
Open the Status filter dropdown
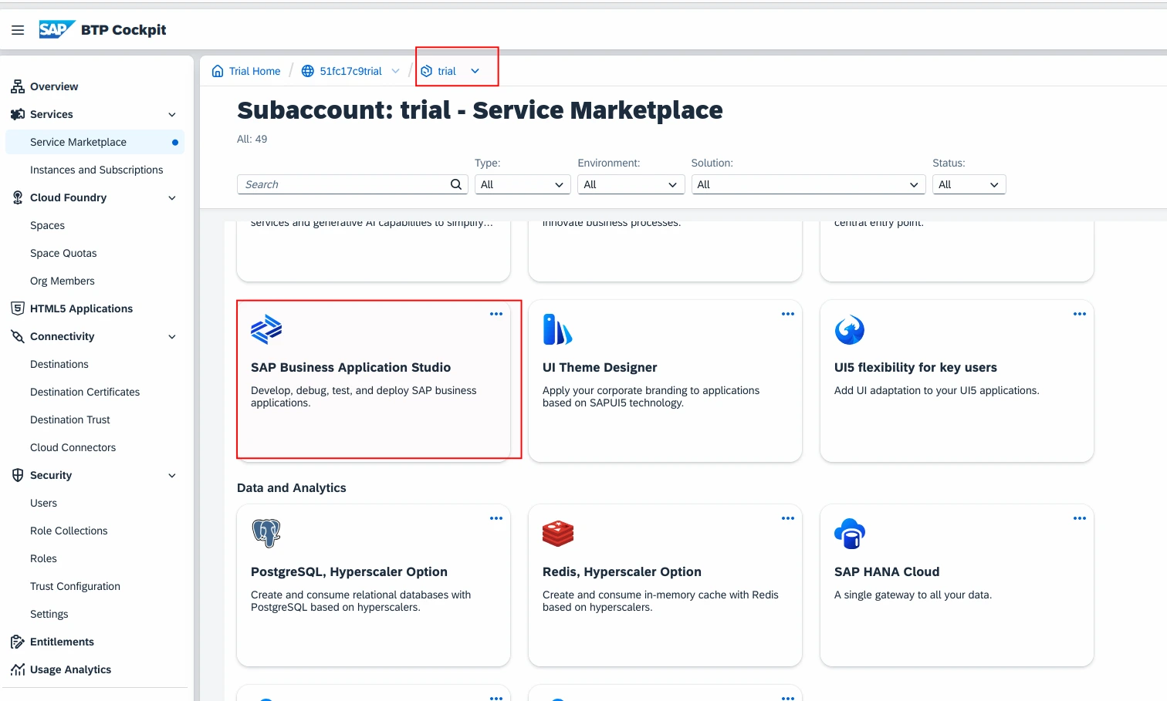(x=969, y=184)
